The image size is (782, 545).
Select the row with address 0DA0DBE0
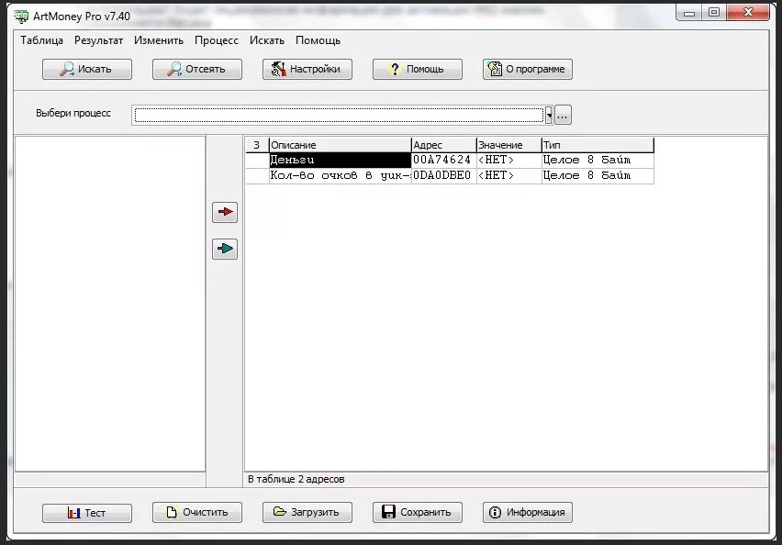click(x=450, y=175)
